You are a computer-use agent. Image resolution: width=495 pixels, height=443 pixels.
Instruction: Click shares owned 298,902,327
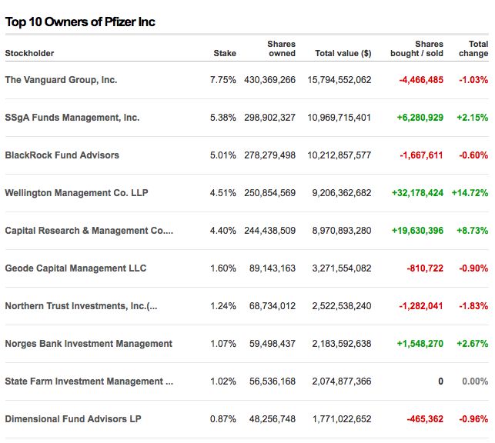270,118
